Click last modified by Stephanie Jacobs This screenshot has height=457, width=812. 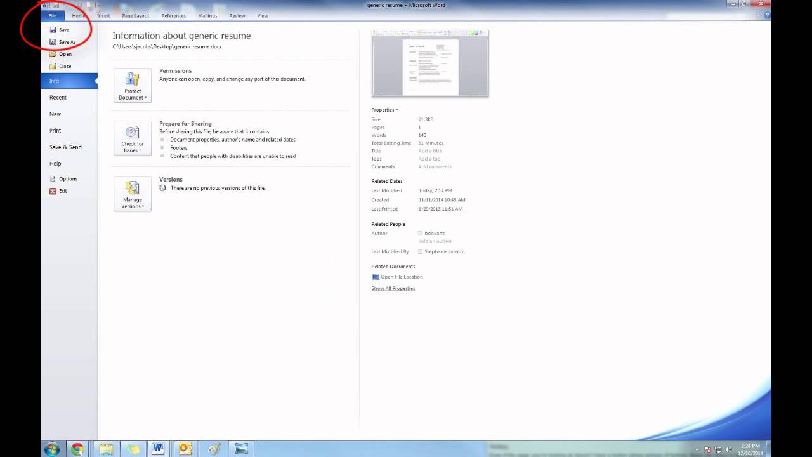coord(444,251)
